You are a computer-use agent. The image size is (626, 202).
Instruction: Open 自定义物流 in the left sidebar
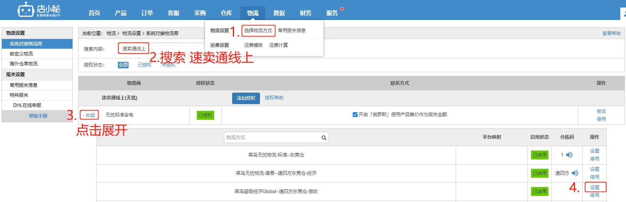click(21, 54)
